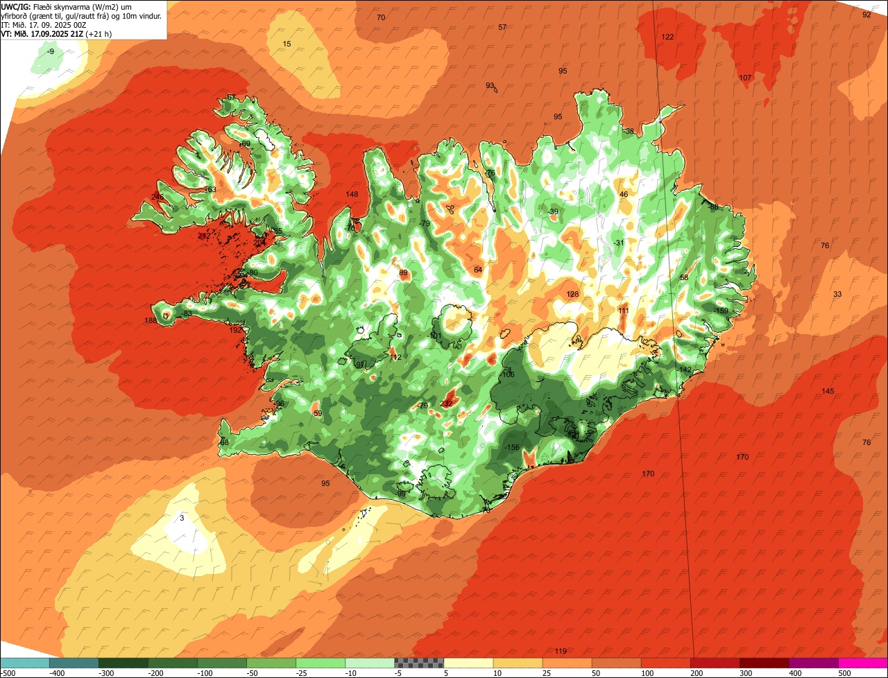888x678 pixels.
Task: Click the map value '111' north of Vatnajökull
Action: tap(624, 311)
